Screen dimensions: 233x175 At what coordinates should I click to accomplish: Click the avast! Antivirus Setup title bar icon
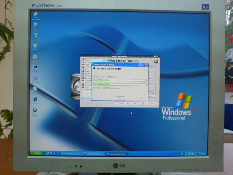[92, 64]
